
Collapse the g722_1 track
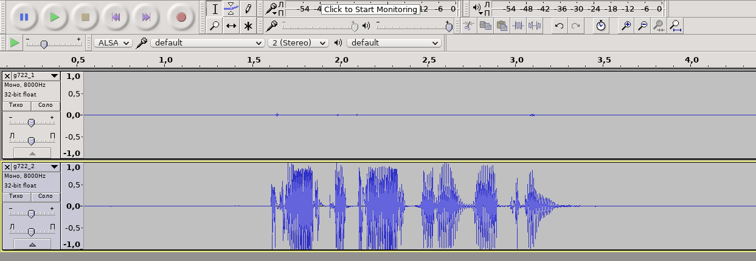tap(32, 153)
